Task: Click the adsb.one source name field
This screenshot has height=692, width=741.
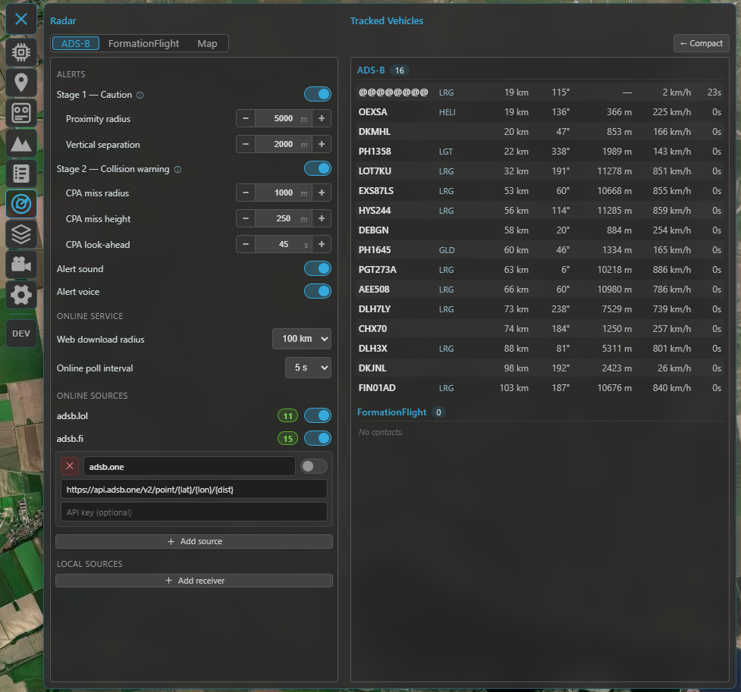Action: (x=190, y=466)
